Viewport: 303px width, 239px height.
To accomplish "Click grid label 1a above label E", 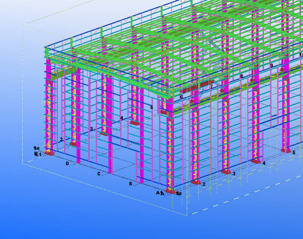I will coord(36,148).
